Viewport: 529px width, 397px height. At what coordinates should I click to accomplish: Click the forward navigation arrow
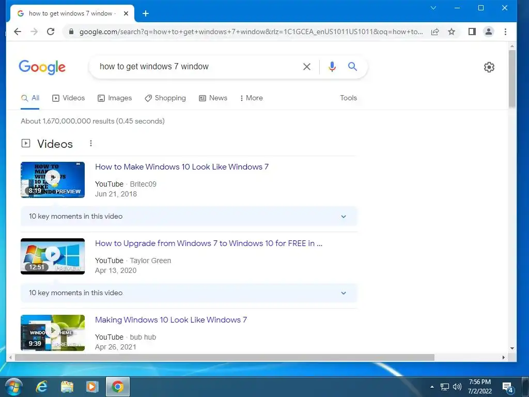click(34, 32)
